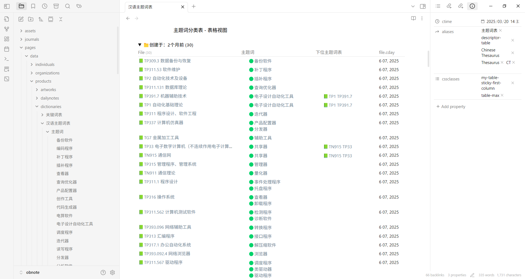Toggle the left sidebar

point(7,6)
